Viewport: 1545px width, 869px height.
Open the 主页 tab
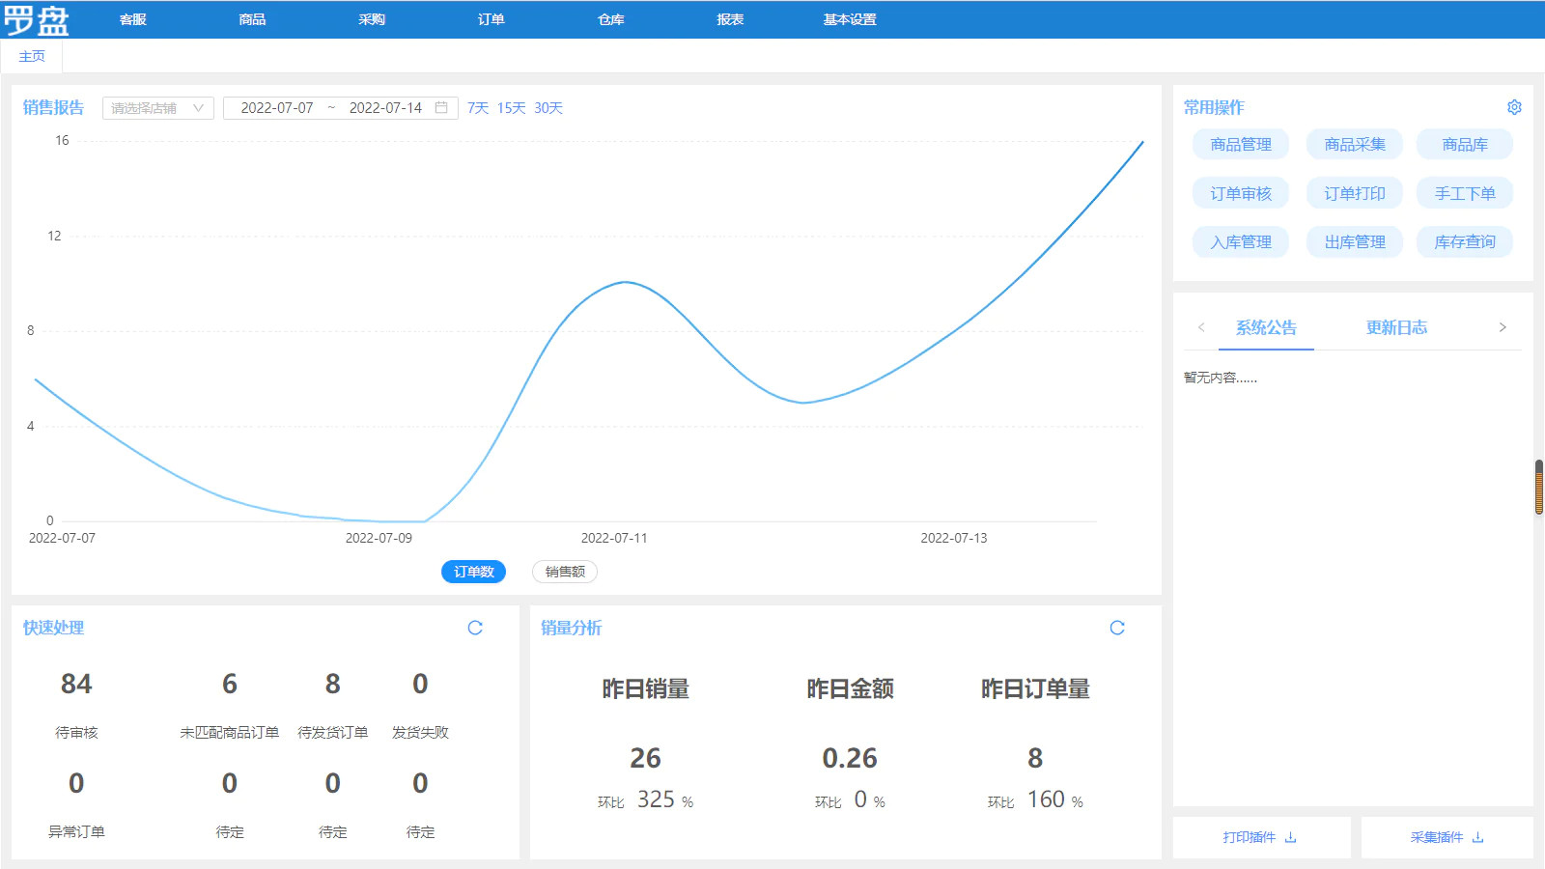point(32,56)
